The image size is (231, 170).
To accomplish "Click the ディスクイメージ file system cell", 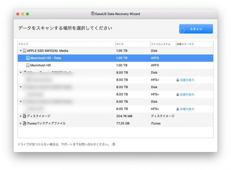I will point(162,116).
